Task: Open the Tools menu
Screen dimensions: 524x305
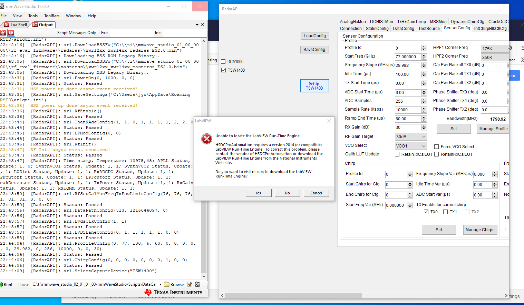Action: point(33,16)
